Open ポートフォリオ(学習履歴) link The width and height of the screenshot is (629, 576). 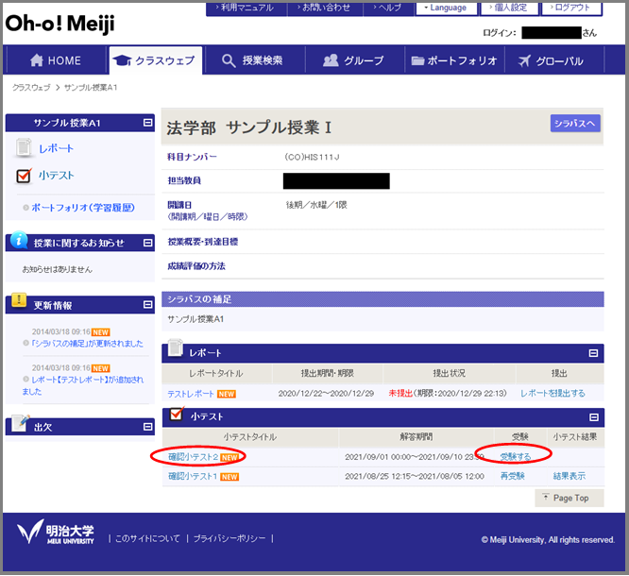(x=82, y=208)
